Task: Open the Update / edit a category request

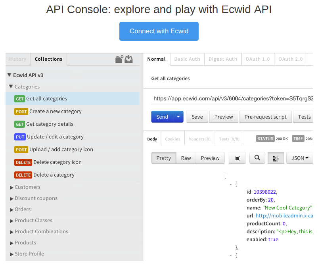Action: coord(73,136)
